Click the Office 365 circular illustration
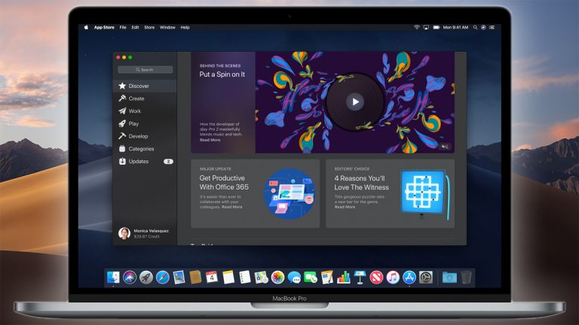Image resolution: width=579 pixels, height=325 pixels. pyautogui.click(x=289, y=194)
